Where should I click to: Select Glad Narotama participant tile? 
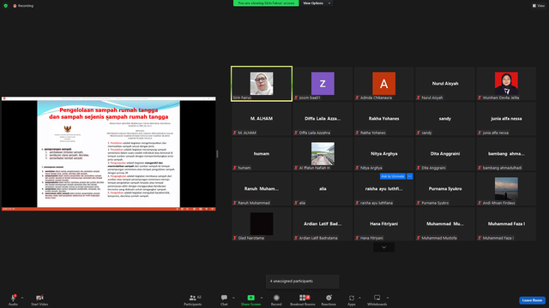[262, 224]
